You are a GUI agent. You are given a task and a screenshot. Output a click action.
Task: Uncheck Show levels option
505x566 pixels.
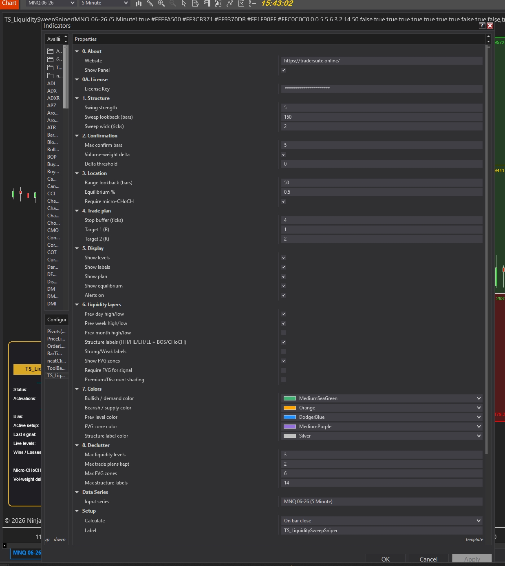pos(284,258)
